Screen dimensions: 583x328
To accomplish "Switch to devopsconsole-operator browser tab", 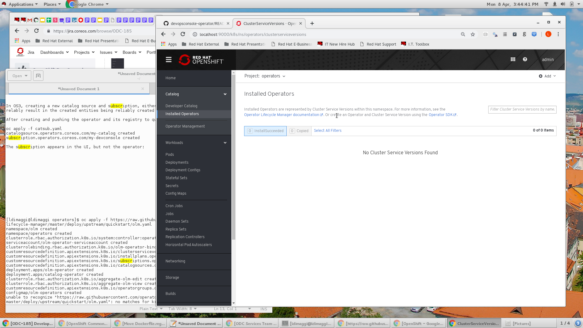I will click(x=194, y=23).
